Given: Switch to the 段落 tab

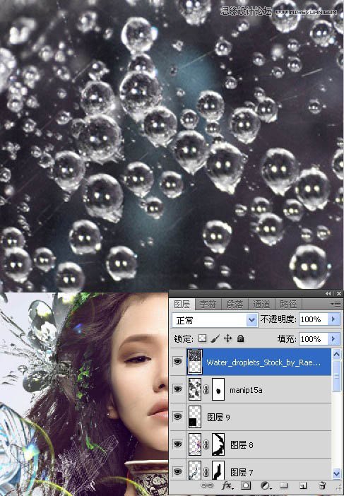Looking at the screenshot, I should tap(235, 305).
